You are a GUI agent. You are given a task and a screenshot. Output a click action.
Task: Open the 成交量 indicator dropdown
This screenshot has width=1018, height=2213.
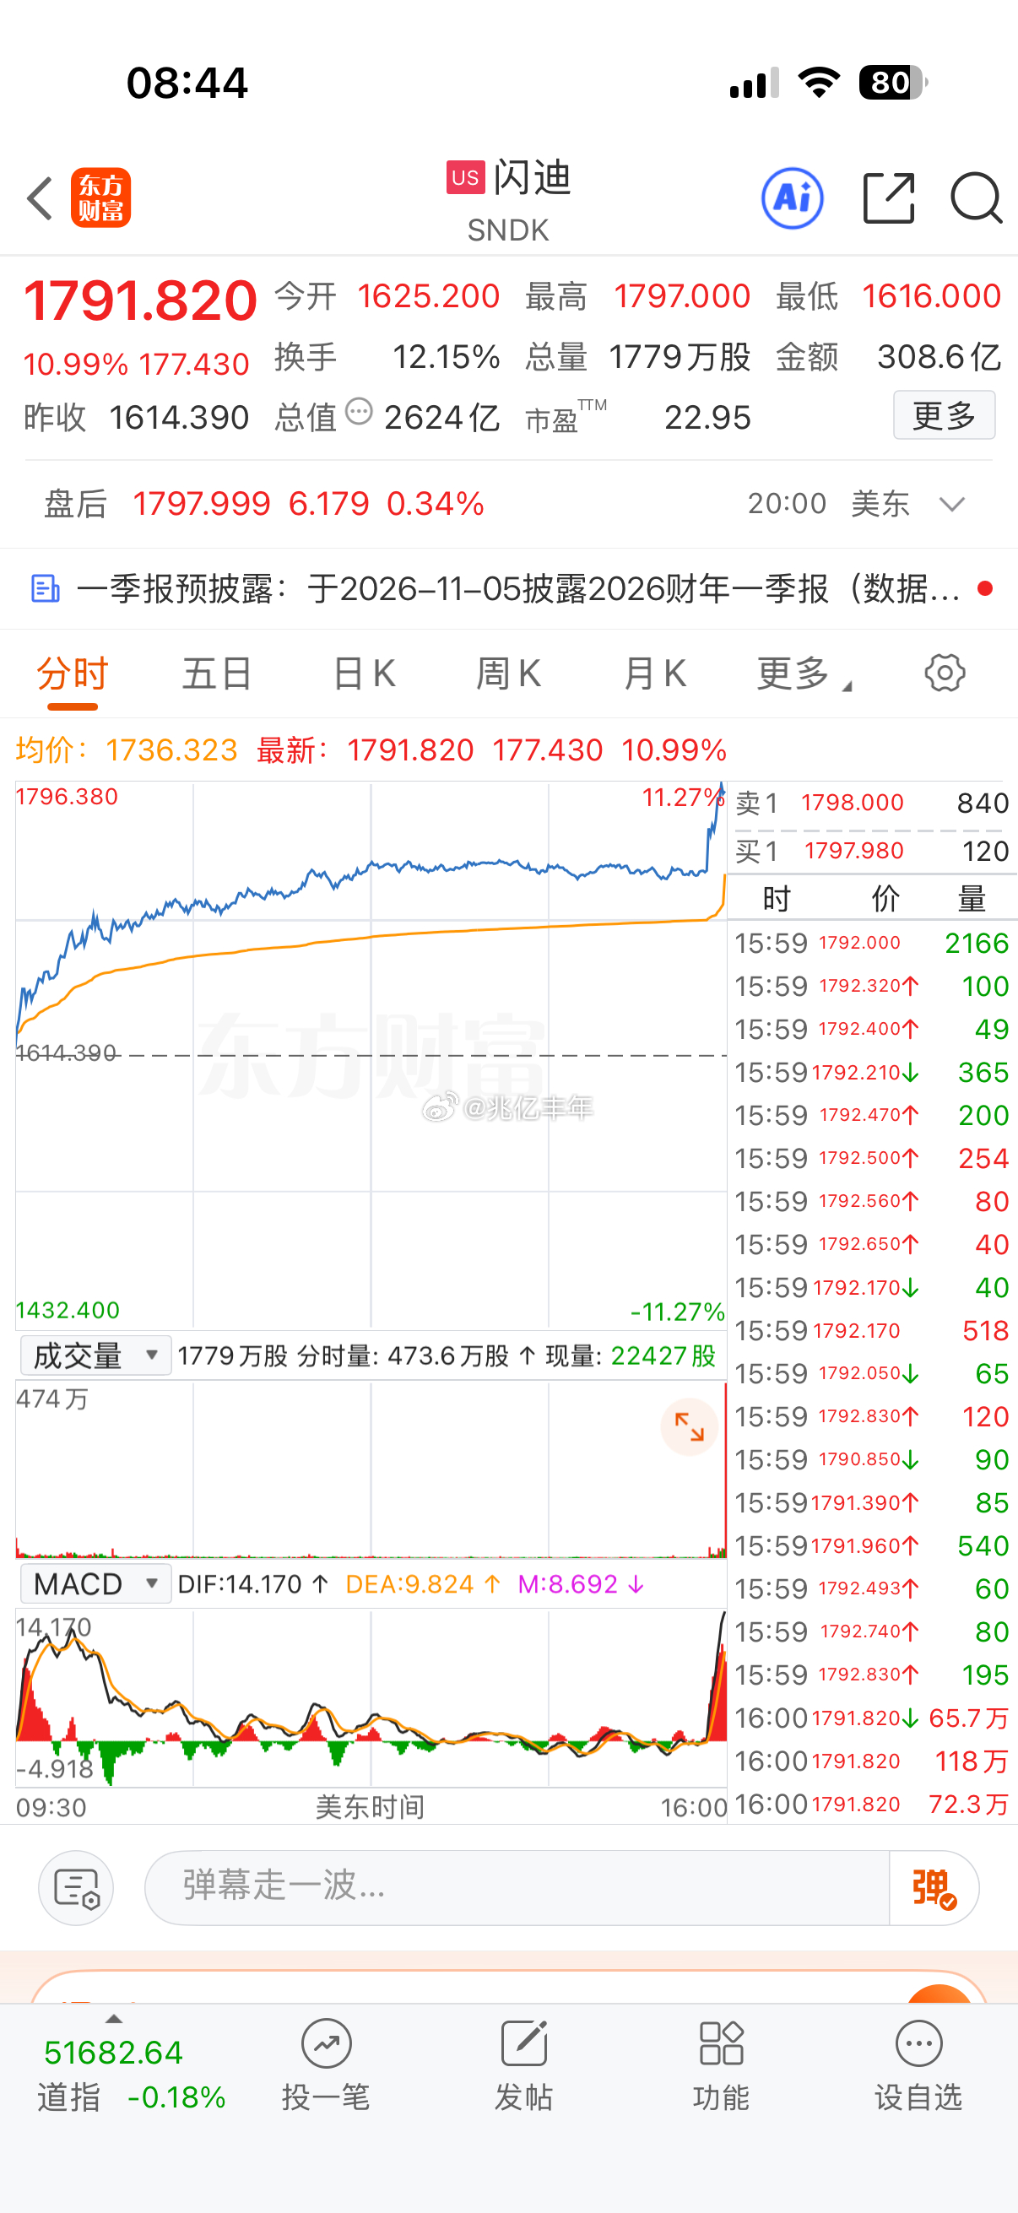tap(95, 1355)
